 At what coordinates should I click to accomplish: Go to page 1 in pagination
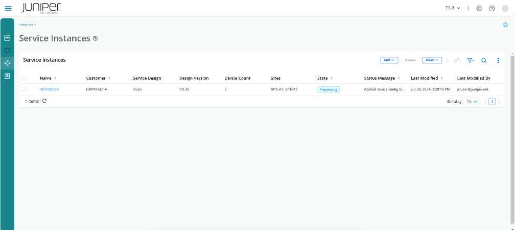tap(492, 102)
